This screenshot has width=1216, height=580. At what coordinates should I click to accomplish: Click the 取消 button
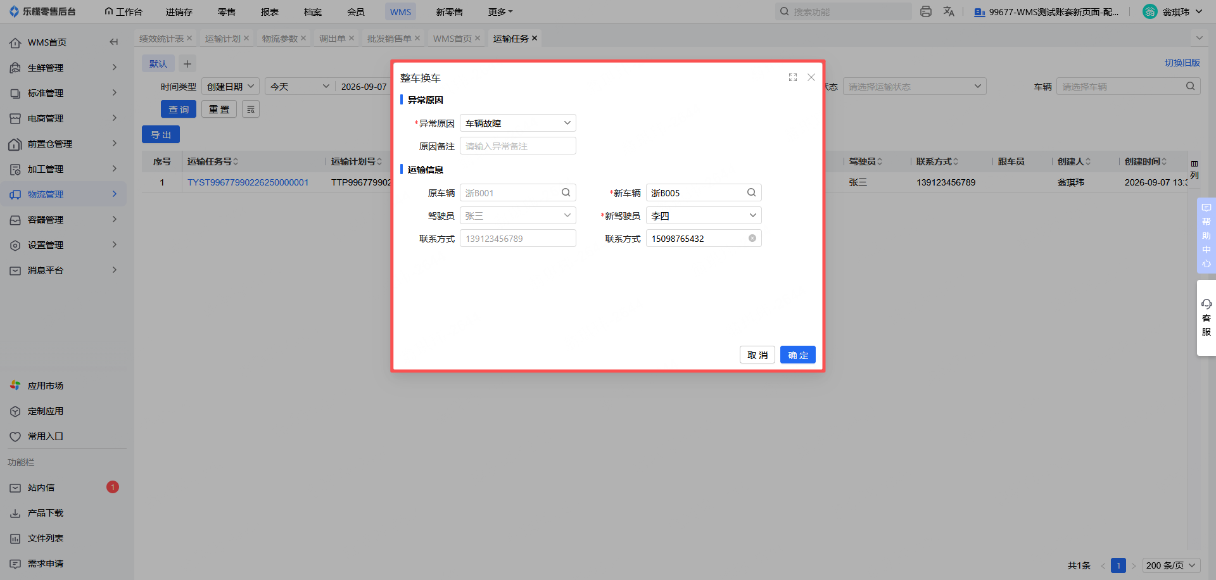click(757, 355)
